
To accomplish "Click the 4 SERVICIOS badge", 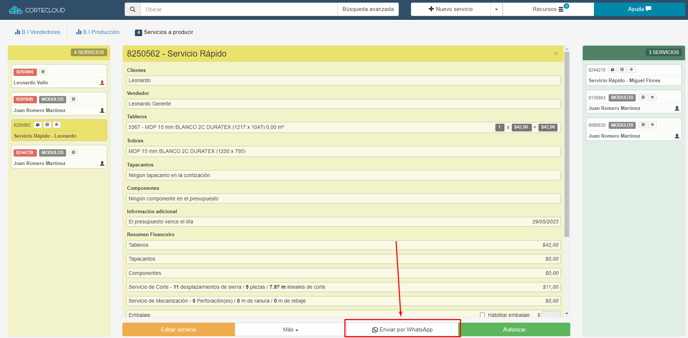I will pyautogui.click(x=89, y=52).
